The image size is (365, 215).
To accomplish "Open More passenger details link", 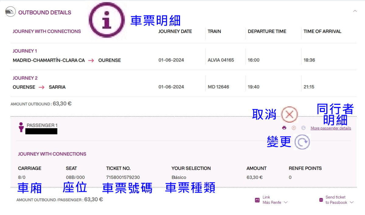I will pyautogui.click(x=331, y=128).
